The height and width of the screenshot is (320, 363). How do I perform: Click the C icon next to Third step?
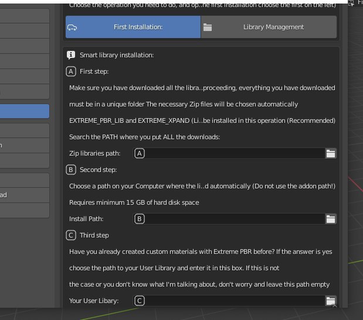click(71, 236)
